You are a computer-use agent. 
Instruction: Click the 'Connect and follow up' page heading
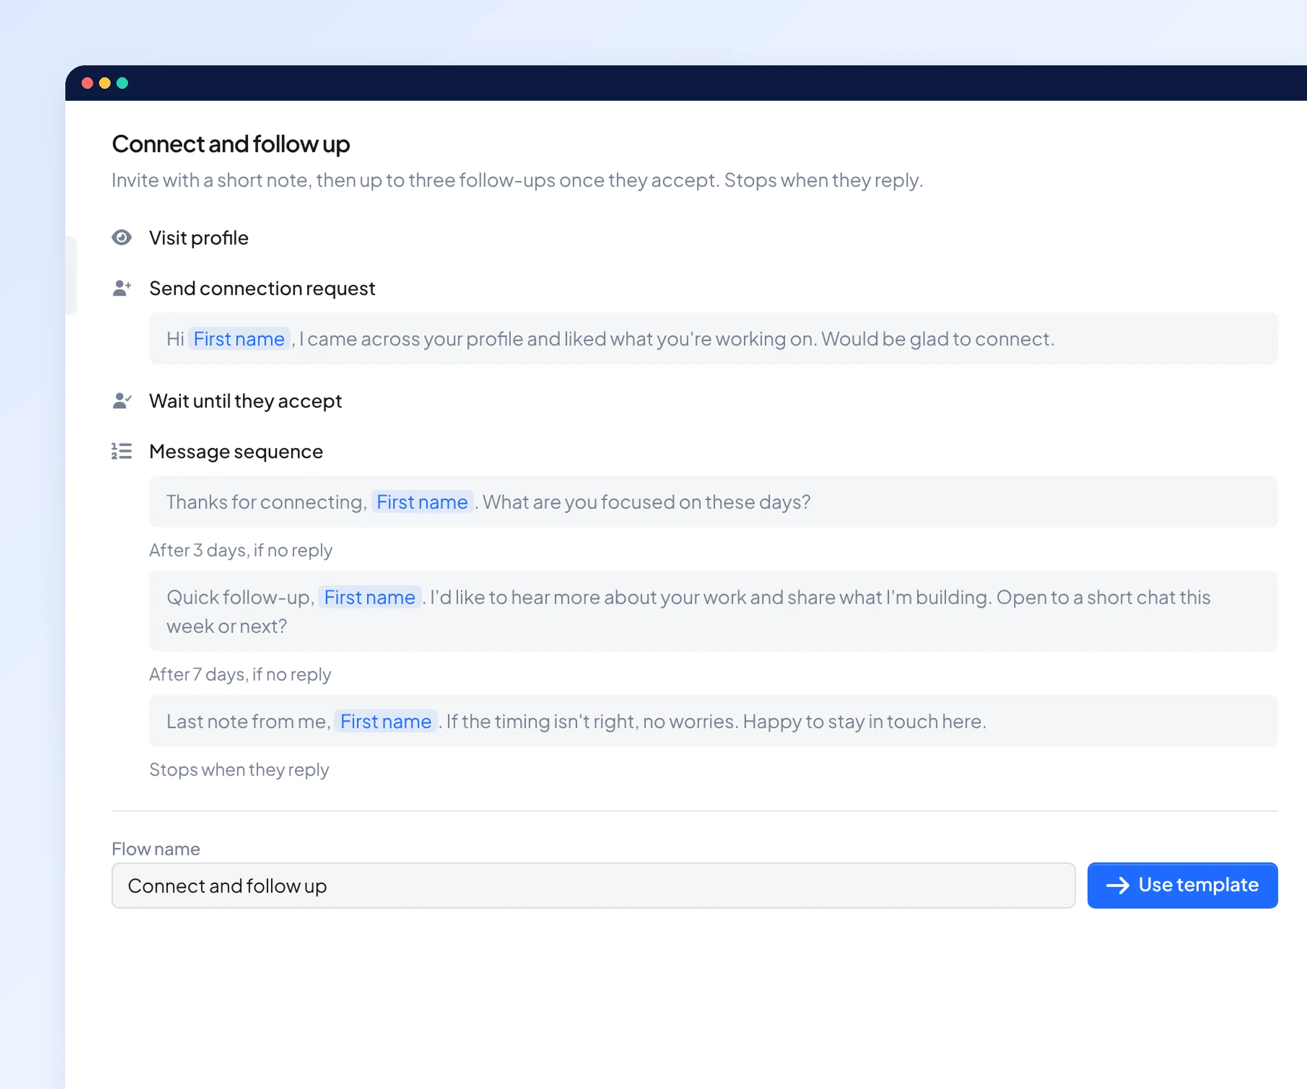coord(231,144)
